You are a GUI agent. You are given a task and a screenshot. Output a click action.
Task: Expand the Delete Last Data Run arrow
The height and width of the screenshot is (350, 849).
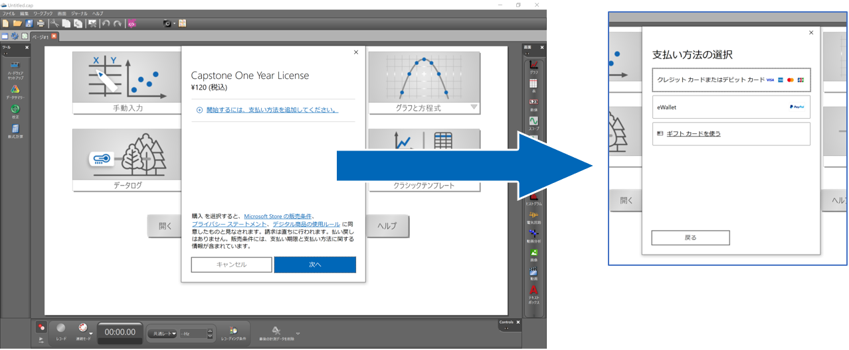[x=298, y=333]
